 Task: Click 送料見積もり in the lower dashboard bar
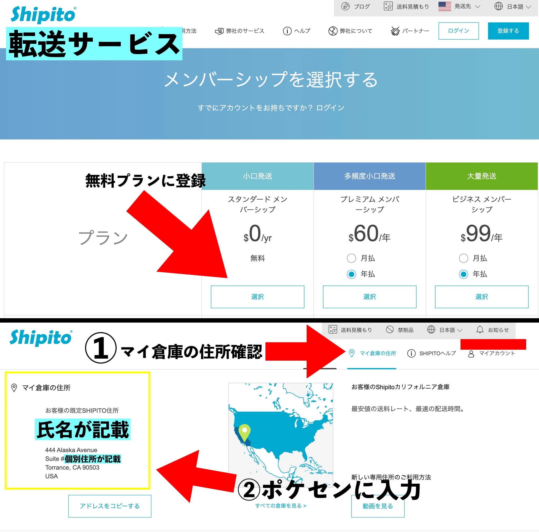click(x=356, y=330)
